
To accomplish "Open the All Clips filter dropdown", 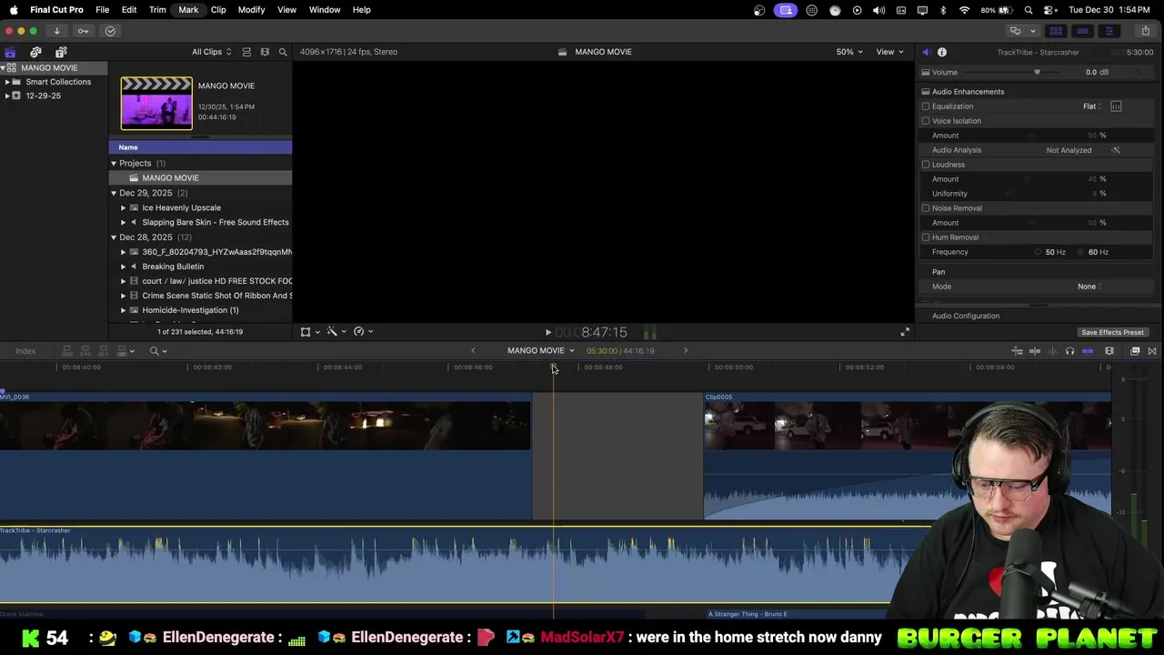I will [x=211, y=52].
